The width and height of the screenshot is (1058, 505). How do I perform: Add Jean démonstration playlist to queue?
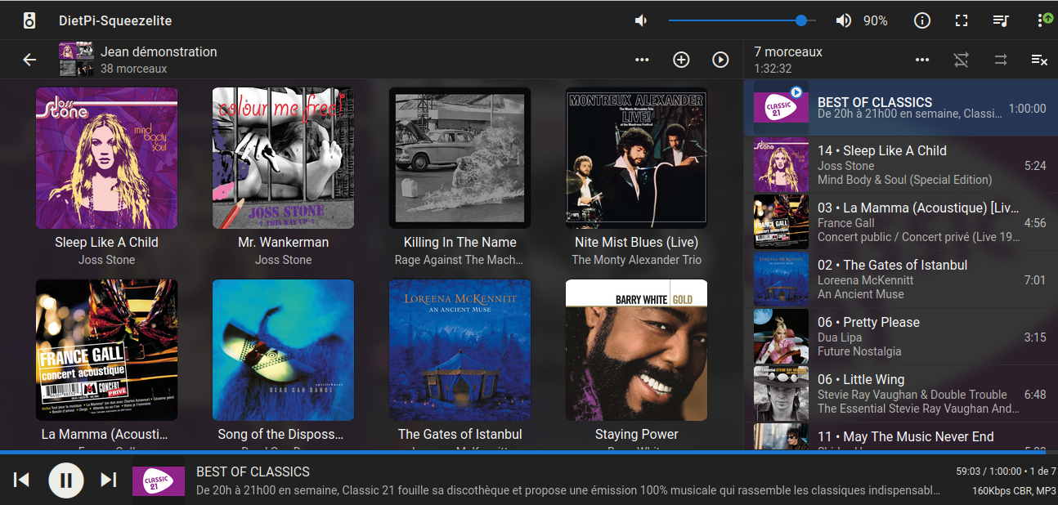point(681,60)
